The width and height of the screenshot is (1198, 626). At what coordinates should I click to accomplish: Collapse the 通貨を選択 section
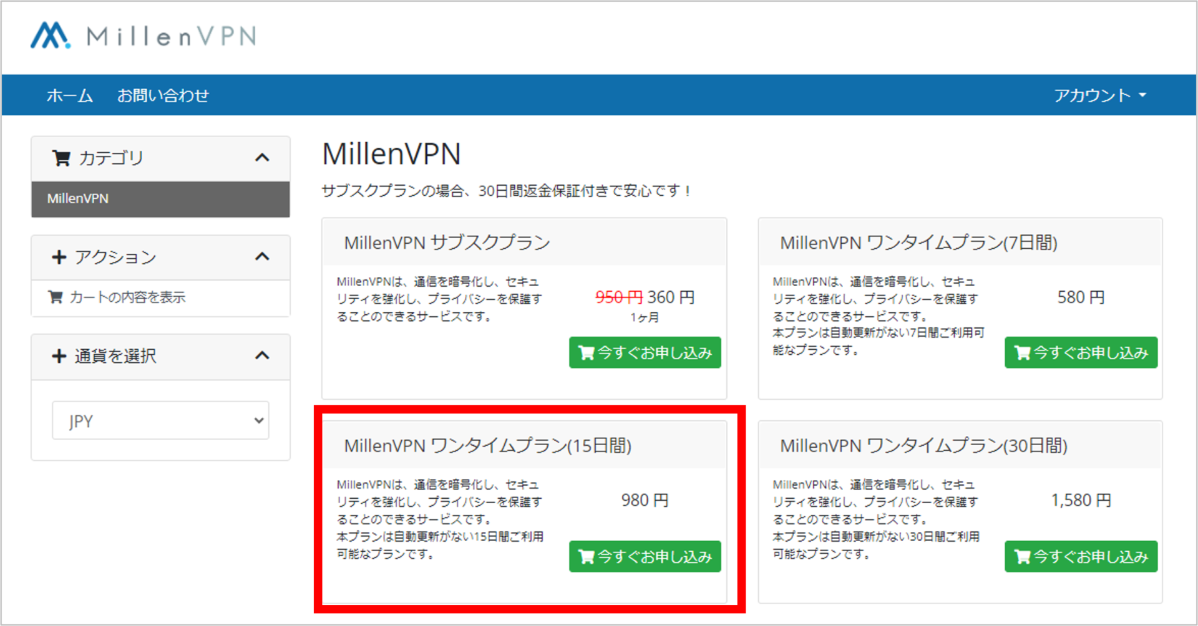(263, 356)
